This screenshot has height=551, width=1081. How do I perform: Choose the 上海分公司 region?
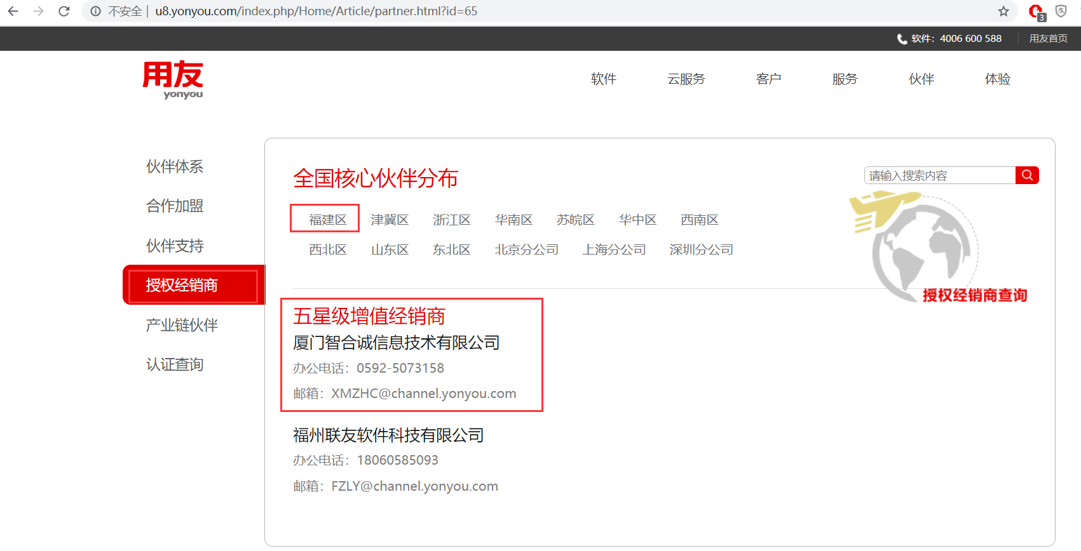click(x=614, y=249)
